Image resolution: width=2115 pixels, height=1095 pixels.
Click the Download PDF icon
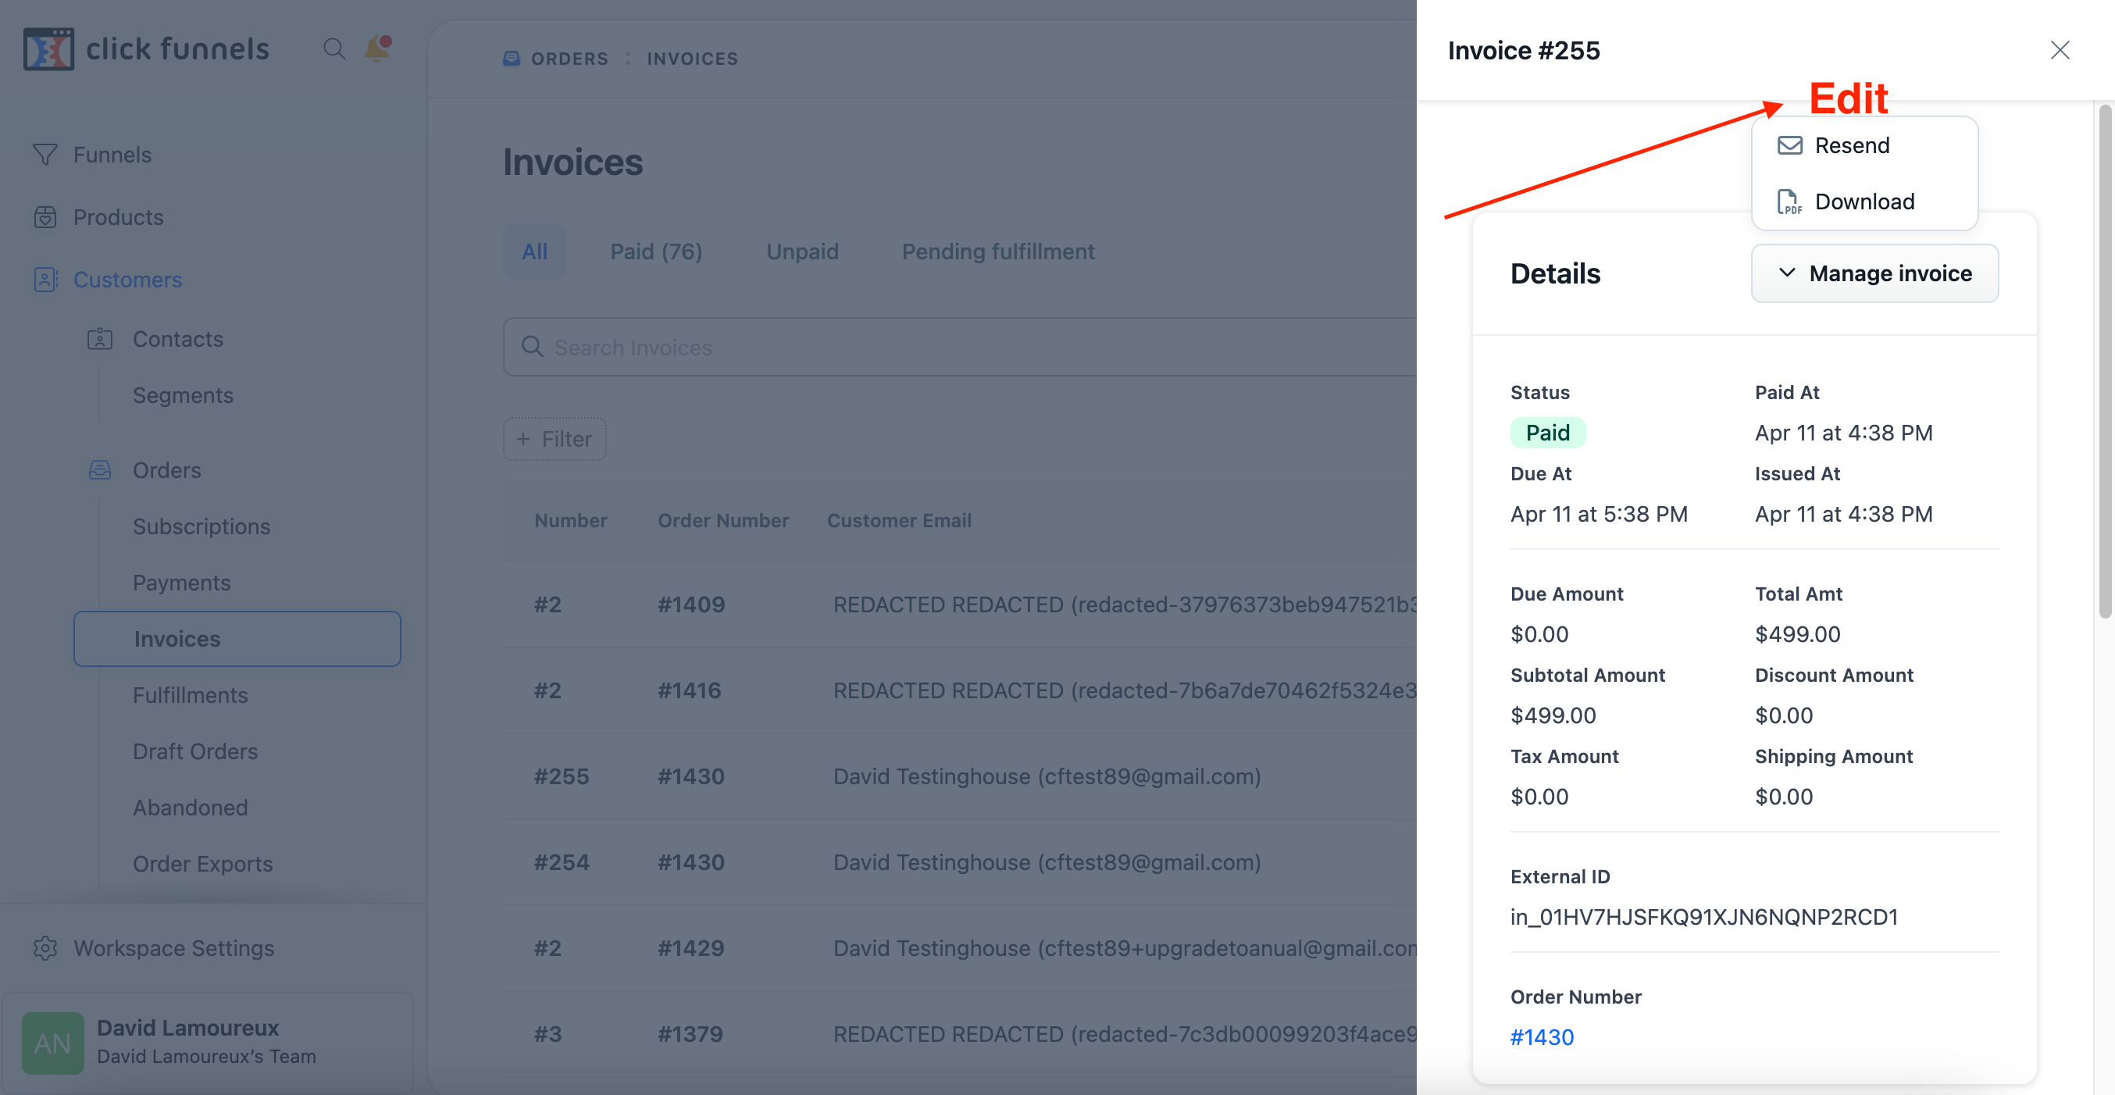tap(1790, 202)
